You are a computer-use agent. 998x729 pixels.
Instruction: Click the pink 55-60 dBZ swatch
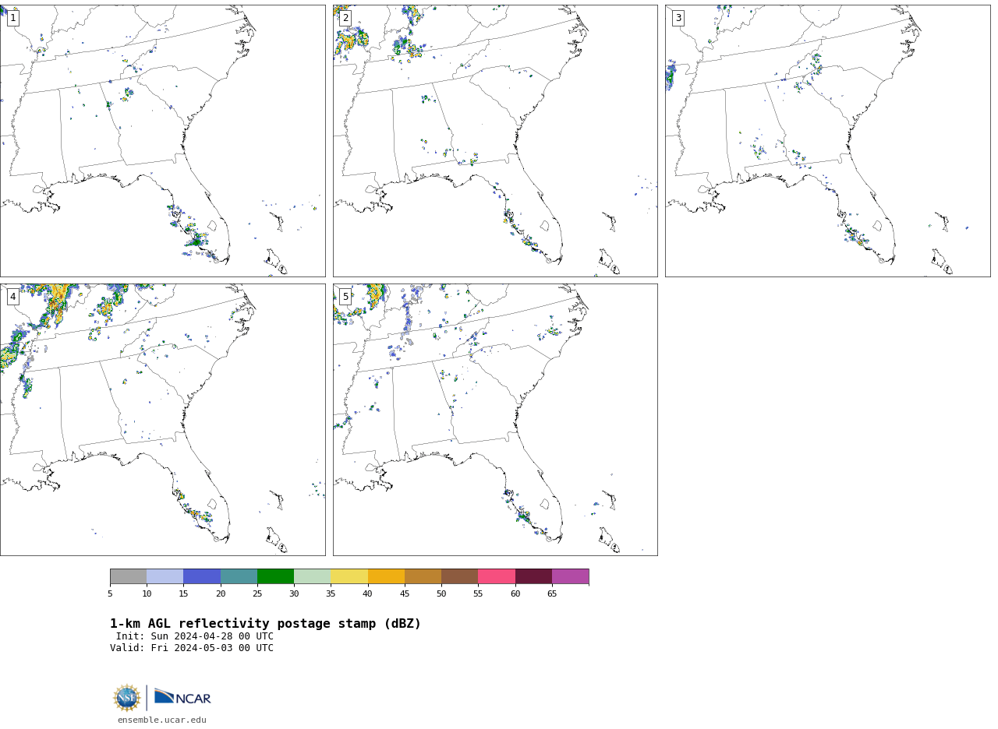coord(497,576)
